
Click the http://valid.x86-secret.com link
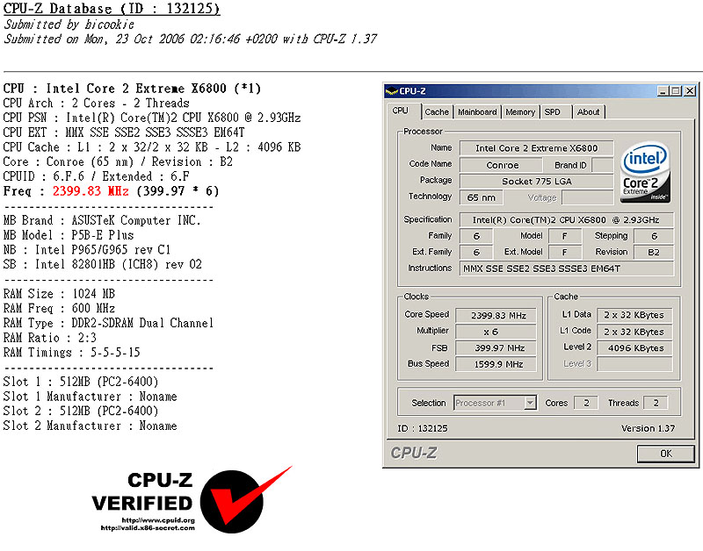(148, 527)
